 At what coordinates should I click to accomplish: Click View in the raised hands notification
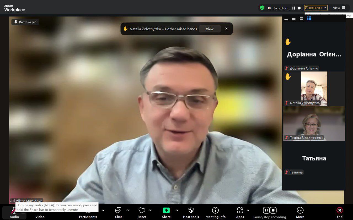[x=210, y=29]
